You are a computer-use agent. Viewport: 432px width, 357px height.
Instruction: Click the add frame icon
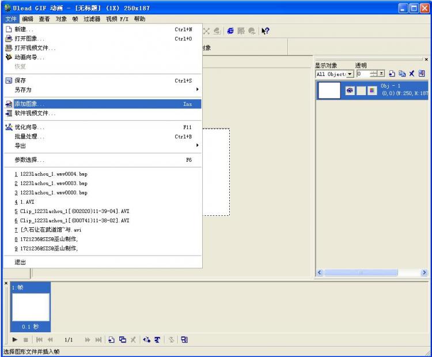[x=111, y=340]
